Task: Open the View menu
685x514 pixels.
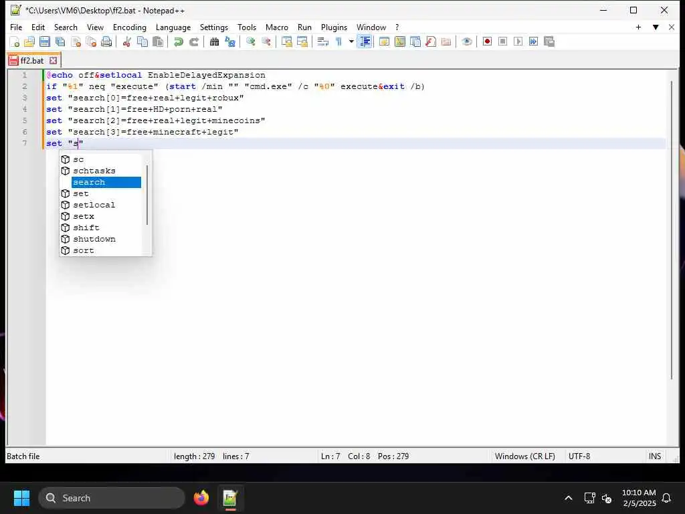Action: click(95, 27)
